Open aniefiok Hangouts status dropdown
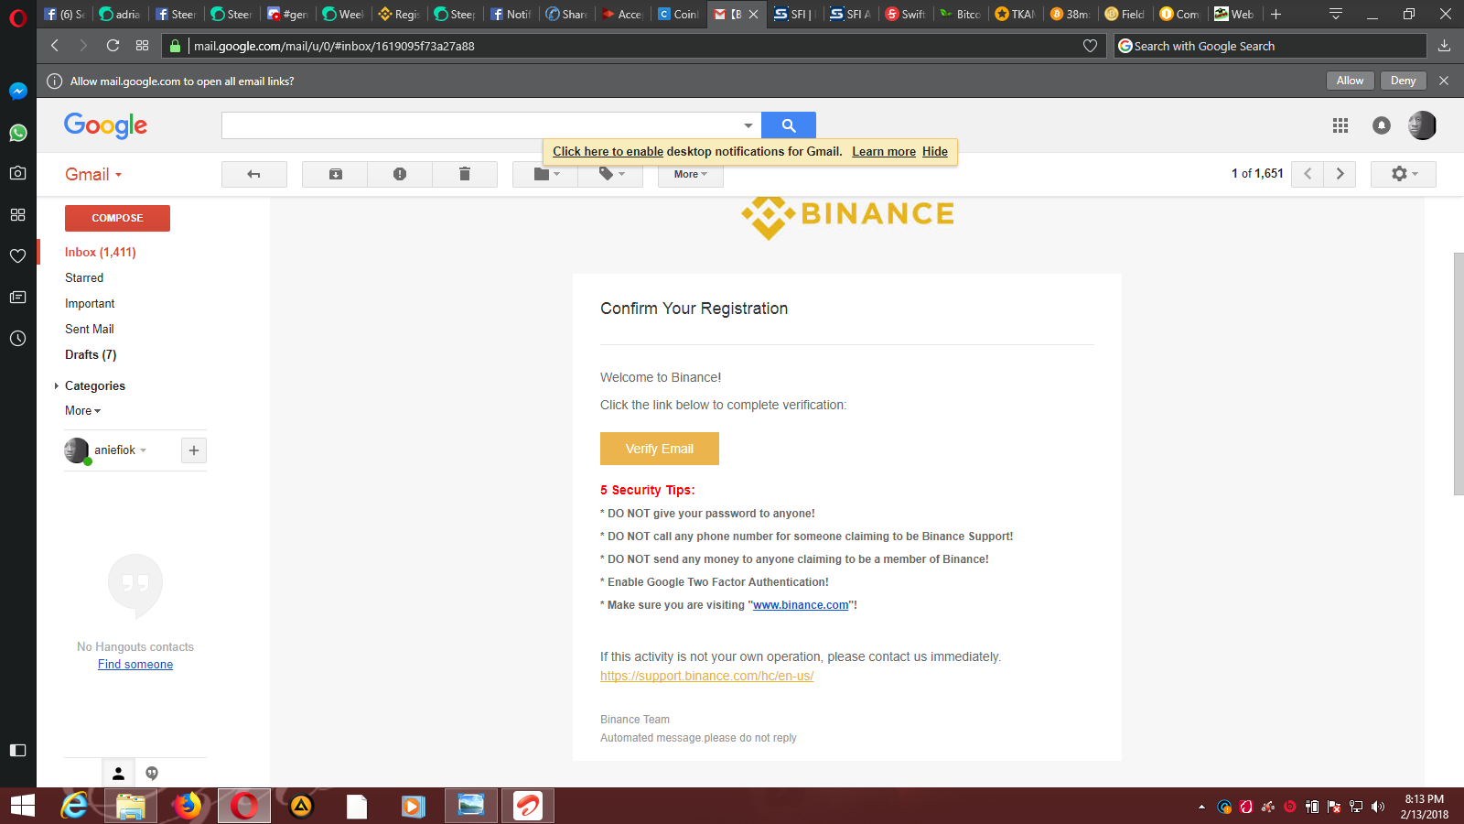The image size is (1464, 824). [120, 450]
